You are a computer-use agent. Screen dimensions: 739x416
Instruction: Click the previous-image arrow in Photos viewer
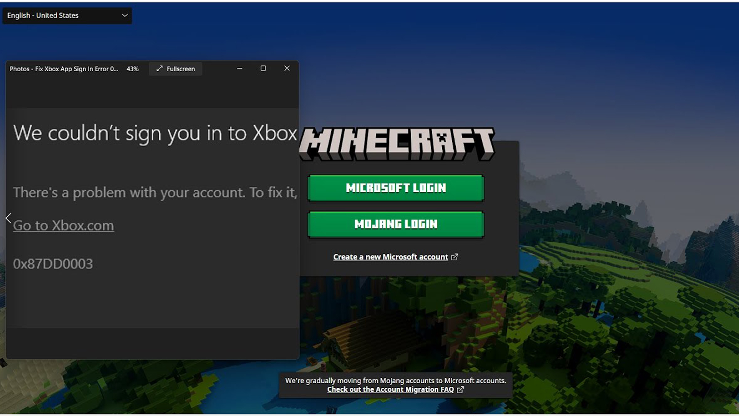click(x=8, y=218)
